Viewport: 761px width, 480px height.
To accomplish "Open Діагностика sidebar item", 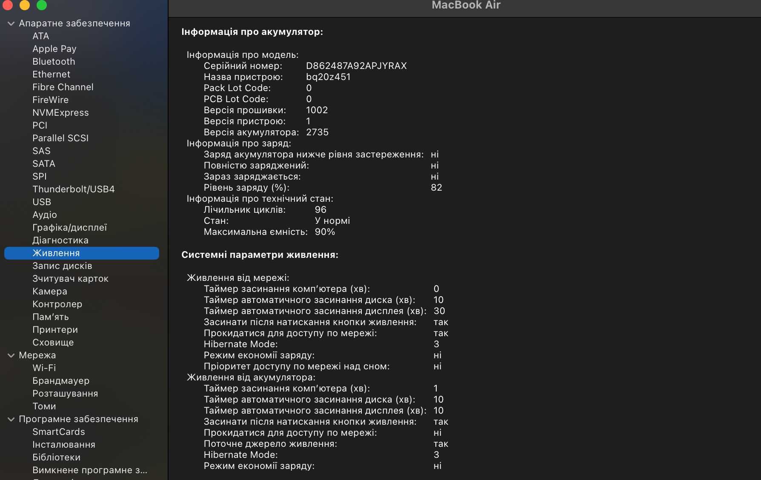I will (60, 240).
